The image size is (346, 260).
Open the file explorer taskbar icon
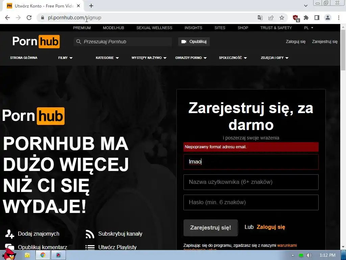(27, 255)
